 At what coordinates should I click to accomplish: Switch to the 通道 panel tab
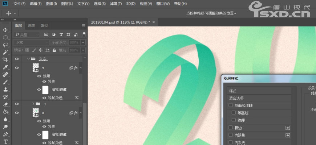(x=32, y=25)
